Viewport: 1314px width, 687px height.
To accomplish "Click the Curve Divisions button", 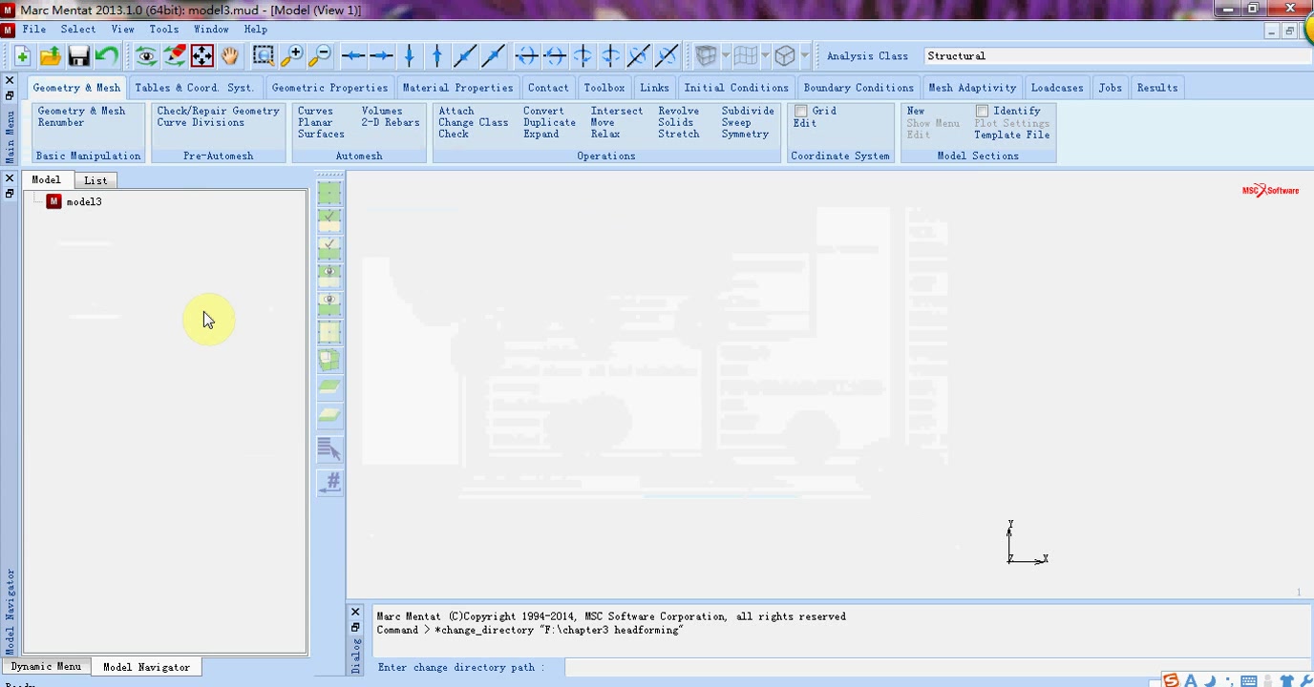I will (201, 122).
